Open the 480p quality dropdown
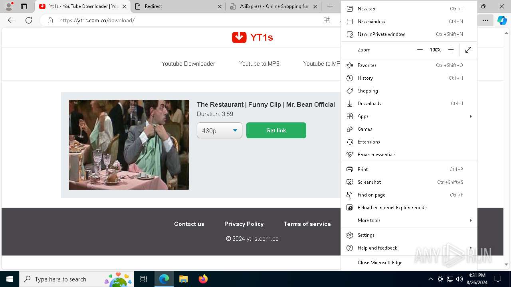 point(220,130)
